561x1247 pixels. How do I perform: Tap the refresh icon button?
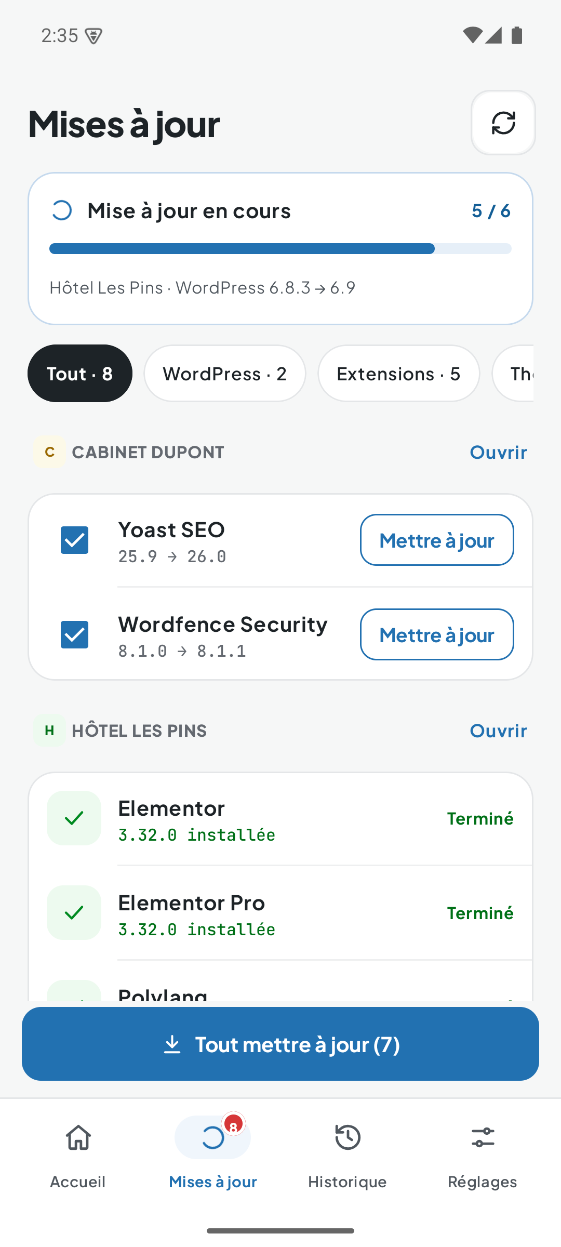(503, 123)
